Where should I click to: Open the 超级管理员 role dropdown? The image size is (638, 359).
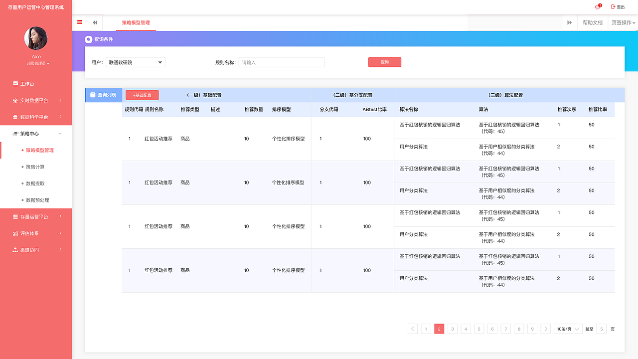[38, 63]
